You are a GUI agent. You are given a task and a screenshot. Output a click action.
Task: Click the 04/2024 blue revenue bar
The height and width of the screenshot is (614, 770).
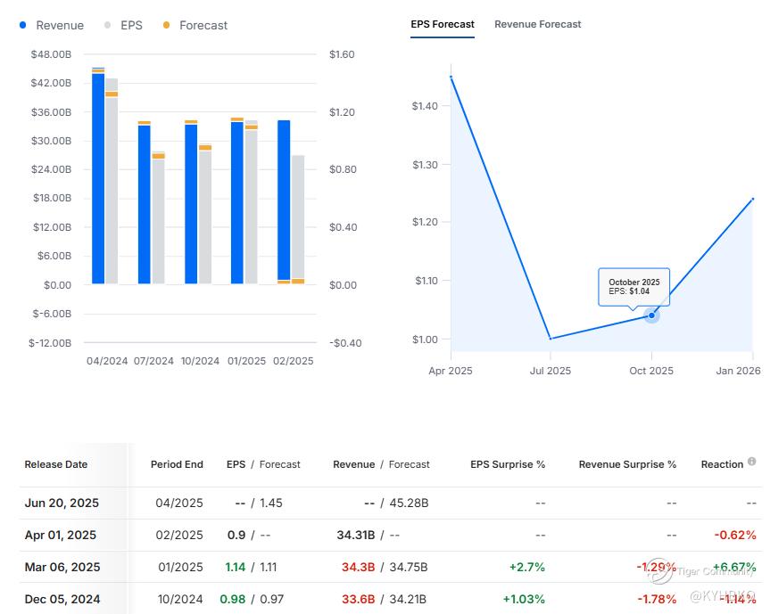(x=98, y=178)
